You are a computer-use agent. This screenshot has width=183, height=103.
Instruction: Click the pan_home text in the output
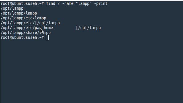coord(44,28)
